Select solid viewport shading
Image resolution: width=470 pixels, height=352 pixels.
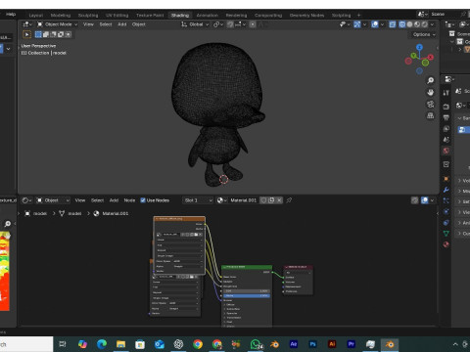[409, 24]
